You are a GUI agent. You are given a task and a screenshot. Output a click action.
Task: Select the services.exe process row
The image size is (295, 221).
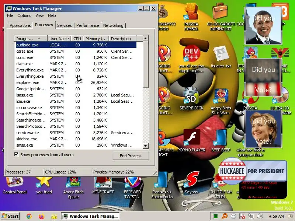click(76, 133)
